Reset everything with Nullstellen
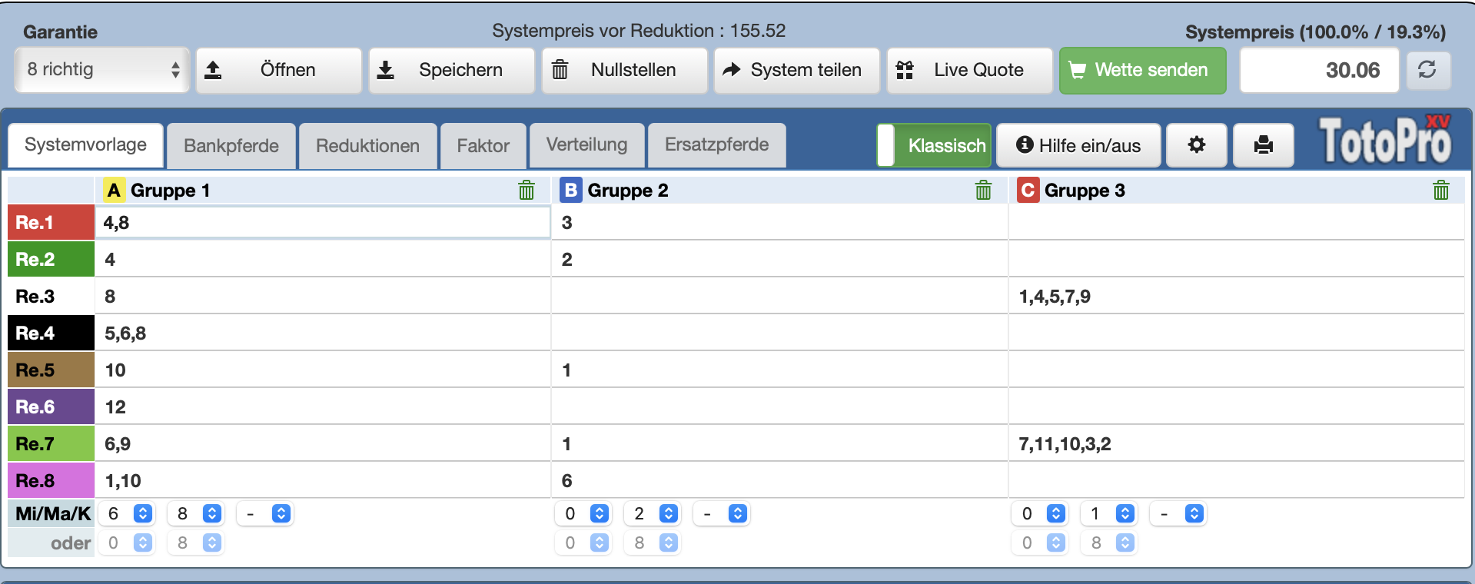 tap(625, 70)
